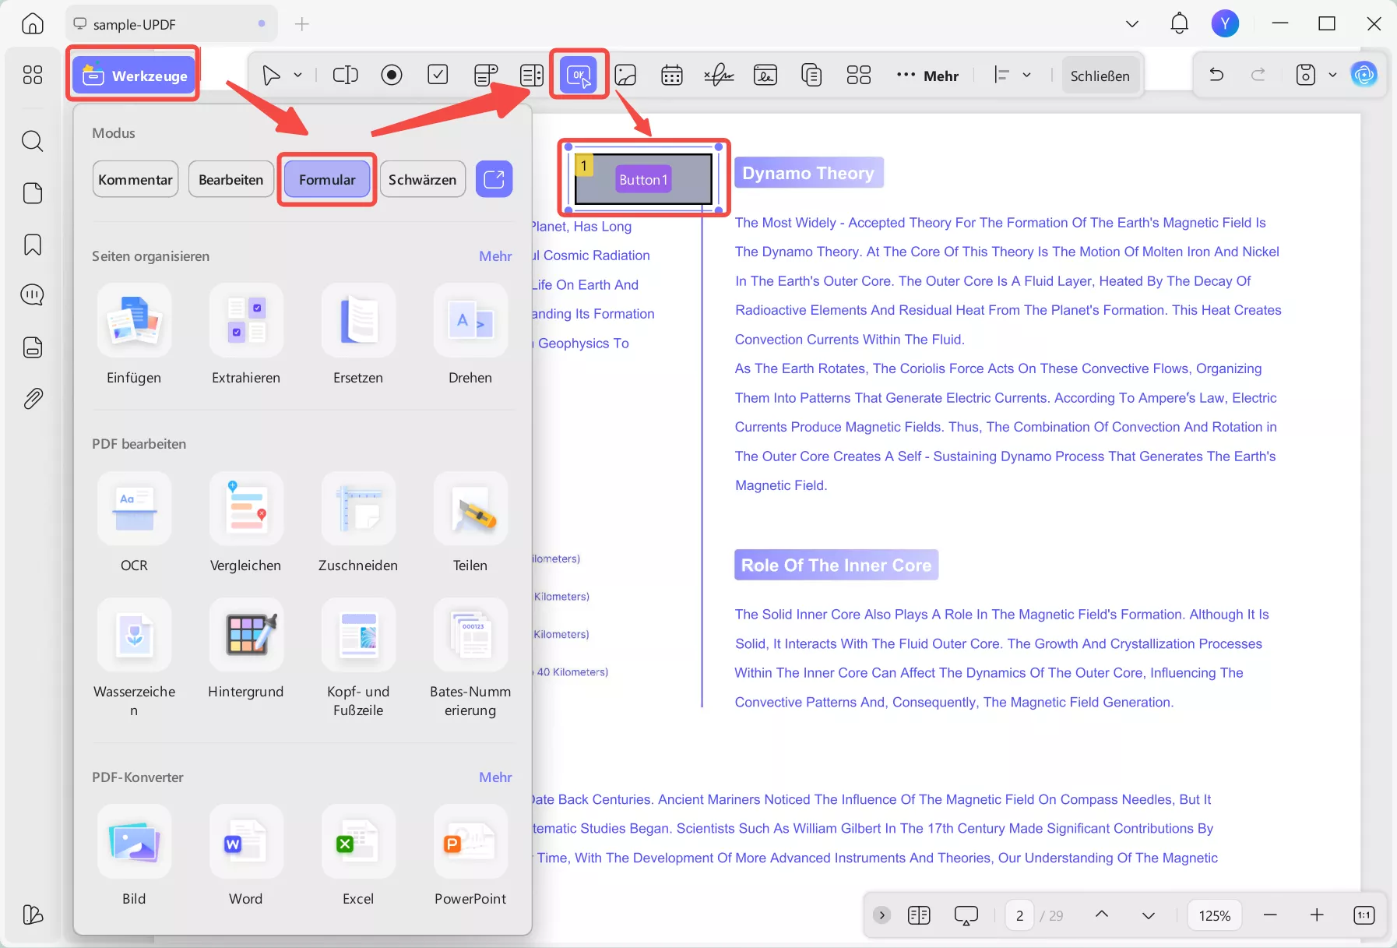Open the Ersetzen pages tool
This screenshot has height=948, width=1397.
[x=358, y=335]
